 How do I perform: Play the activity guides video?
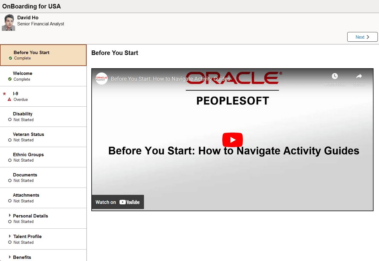tap(232, 140)
